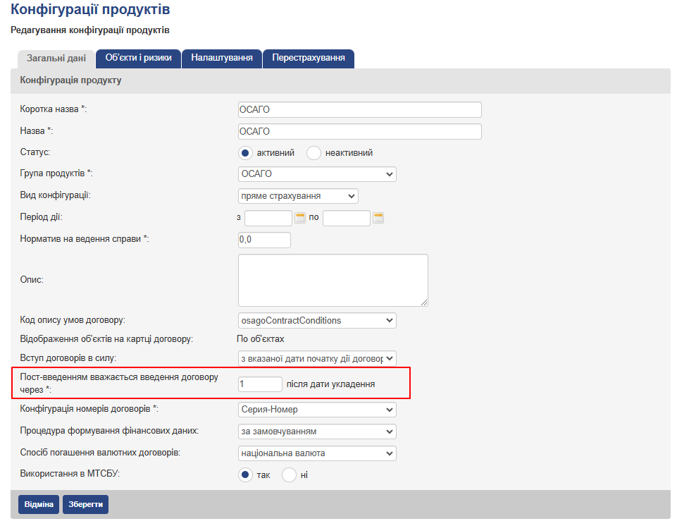The image size is (677, 526).
Task: Go to the Перестрахування tab
Action: [x=309, y=58]
